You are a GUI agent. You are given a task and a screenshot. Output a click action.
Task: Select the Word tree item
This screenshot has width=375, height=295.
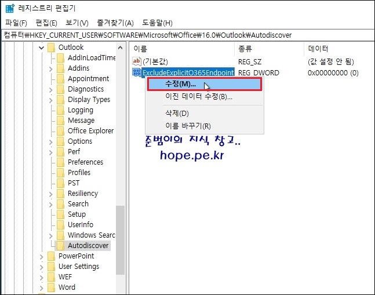coord(67,287)
